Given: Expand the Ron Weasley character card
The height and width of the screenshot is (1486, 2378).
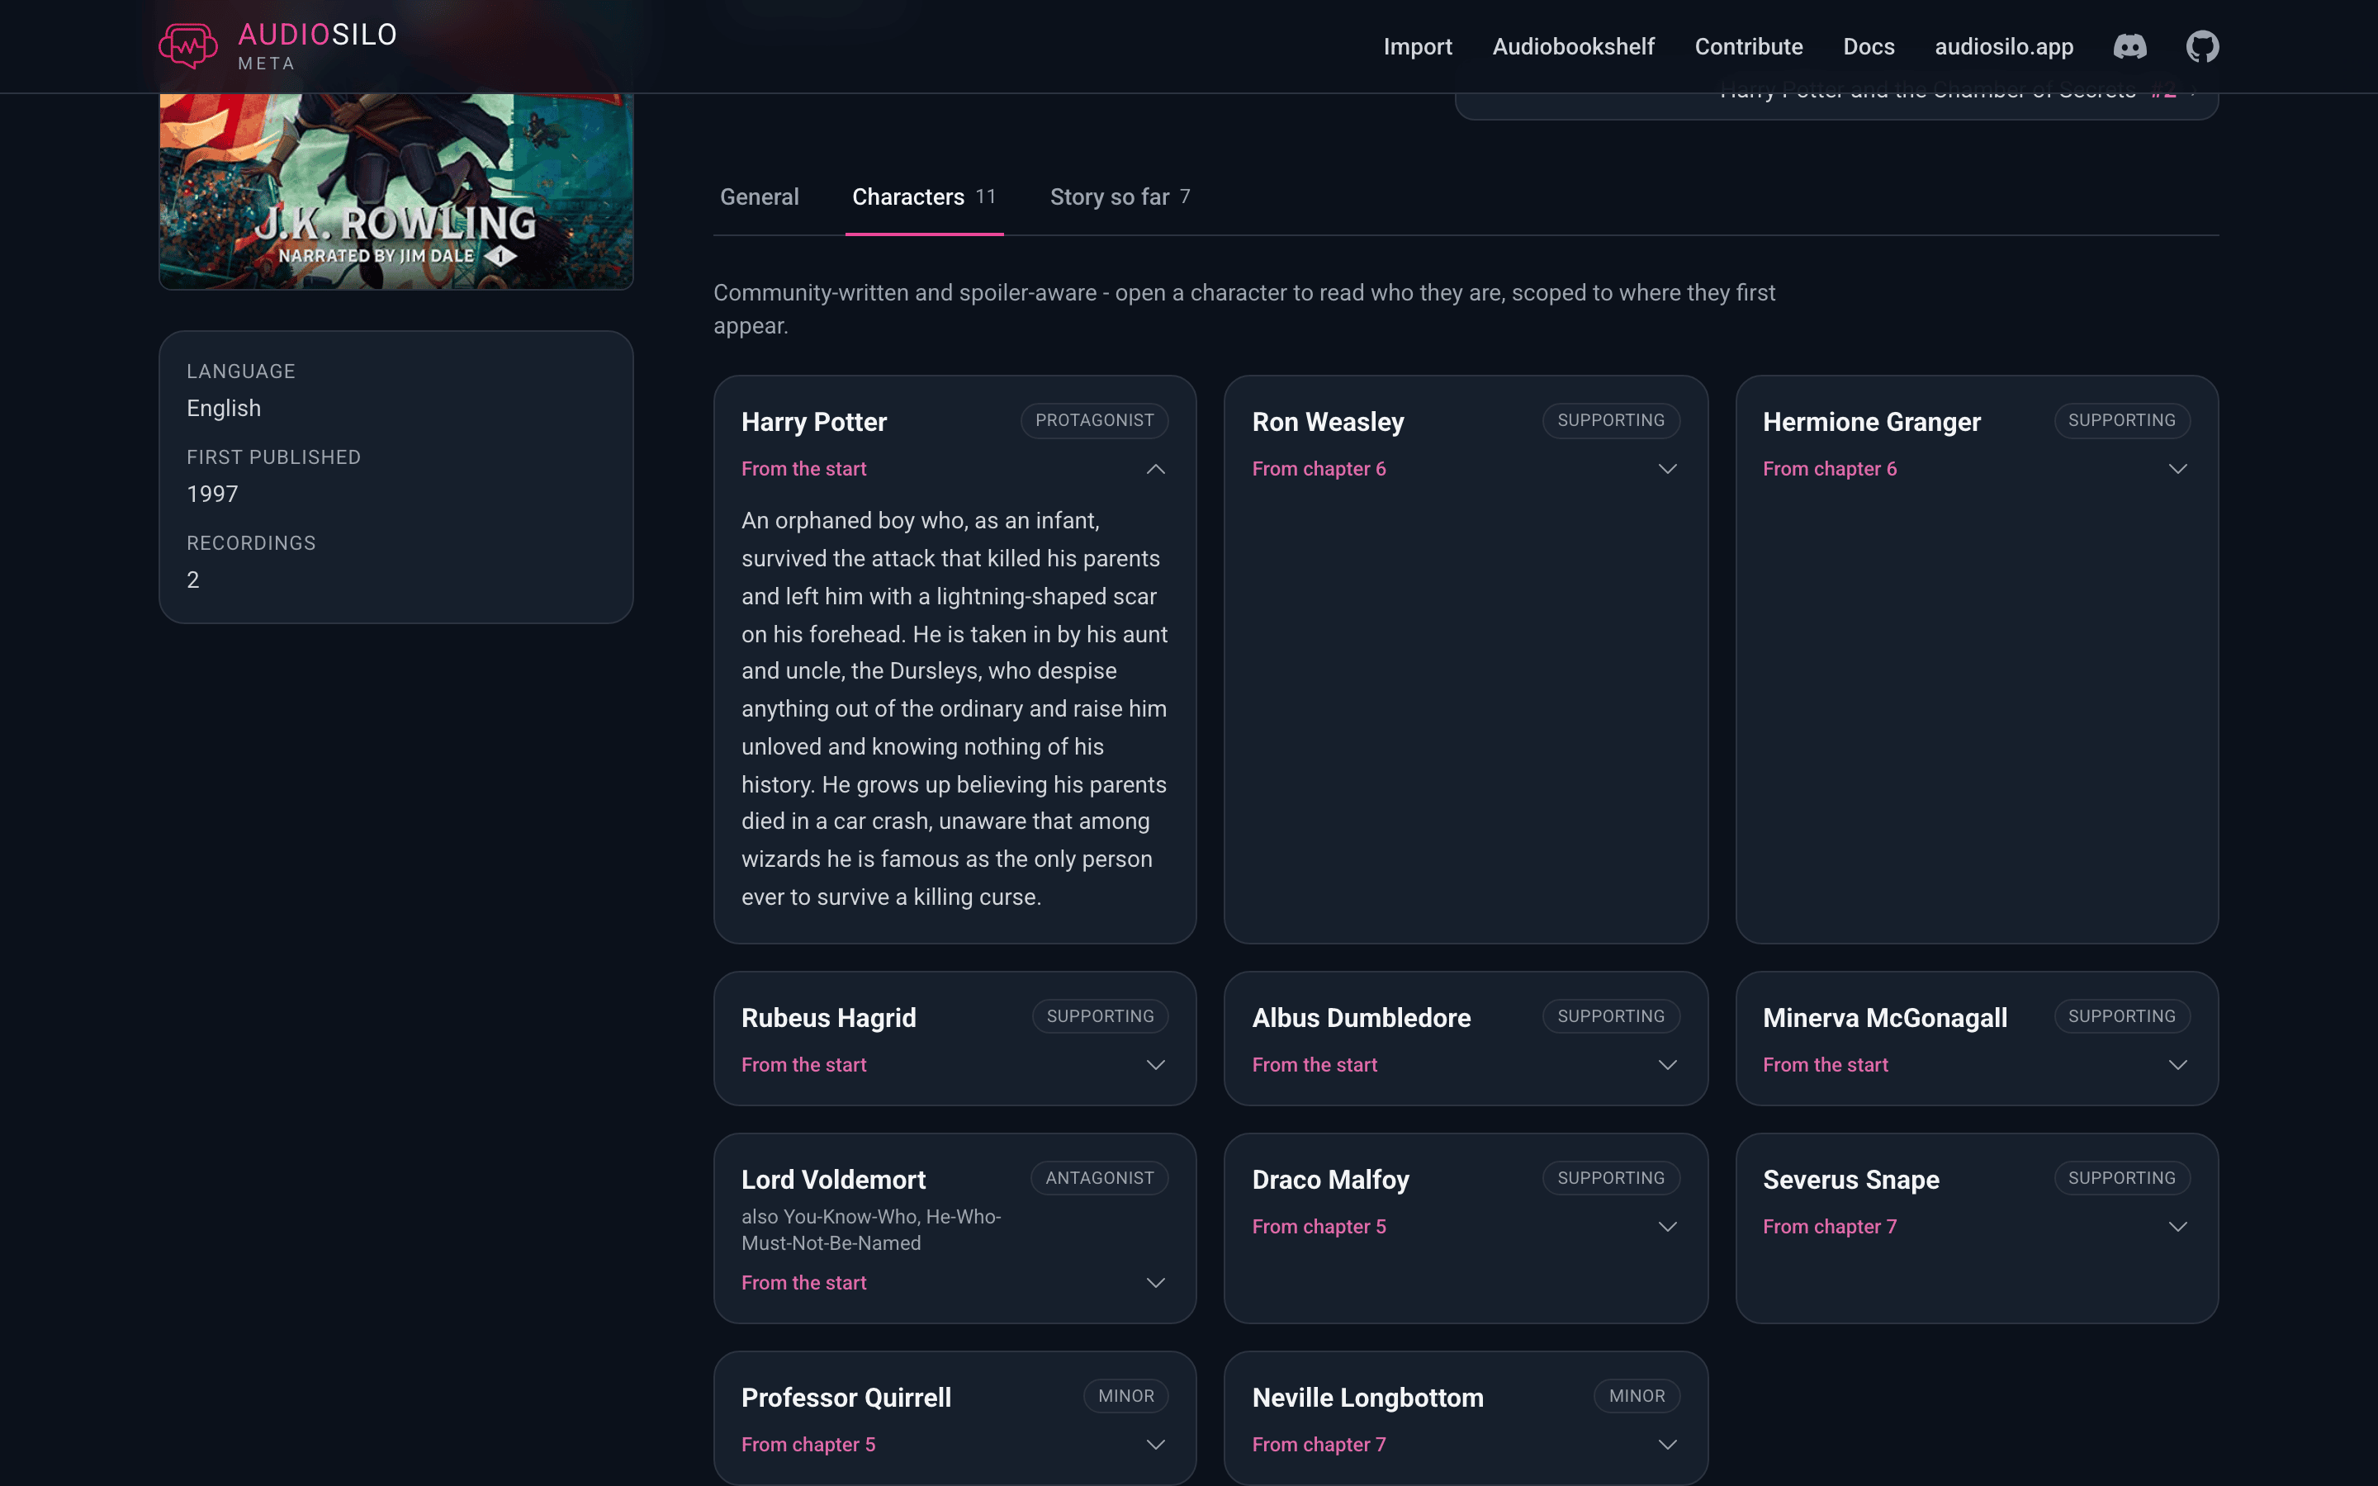Looking at the screenshot, I should click(1666, 469).
